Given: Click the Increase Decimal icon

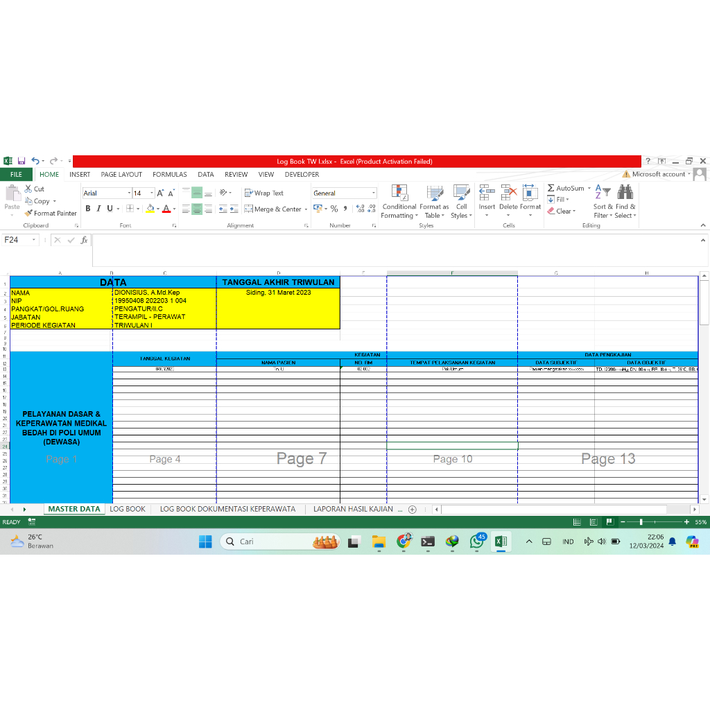Looking at the screenshot, I should [x=358, y=209].
